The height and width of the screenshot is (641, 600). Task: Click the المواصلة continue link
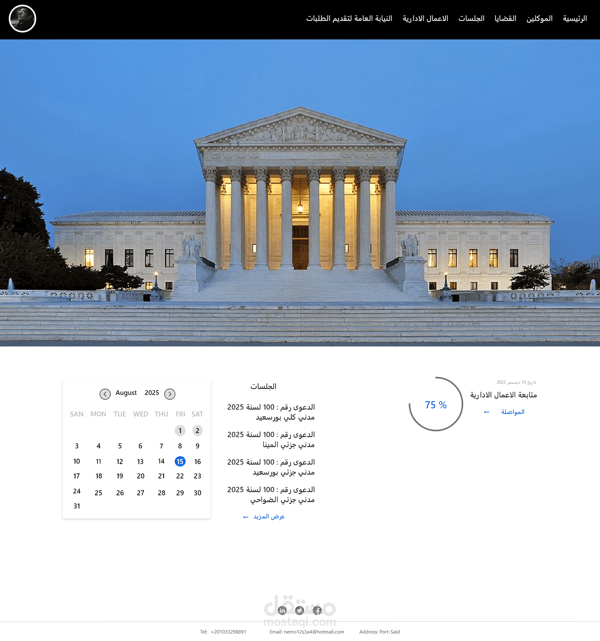pyautogui.click(x=512, y=412)
